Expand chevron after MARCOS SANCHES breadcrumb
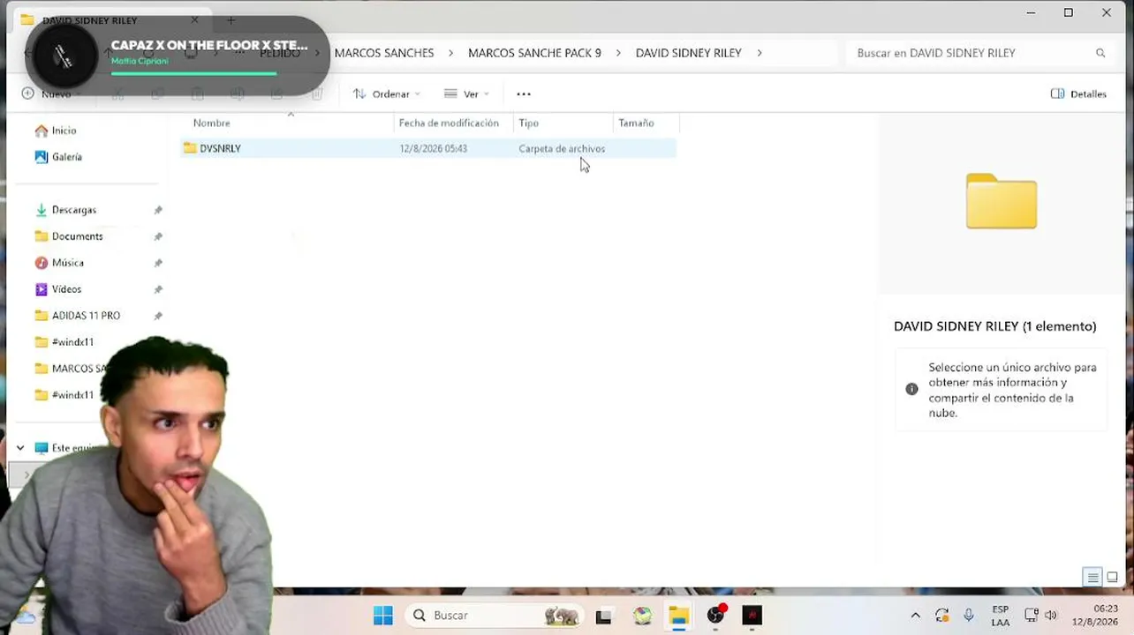The width and height of the screenshot is (1134, 635). [x=450, y=53]
